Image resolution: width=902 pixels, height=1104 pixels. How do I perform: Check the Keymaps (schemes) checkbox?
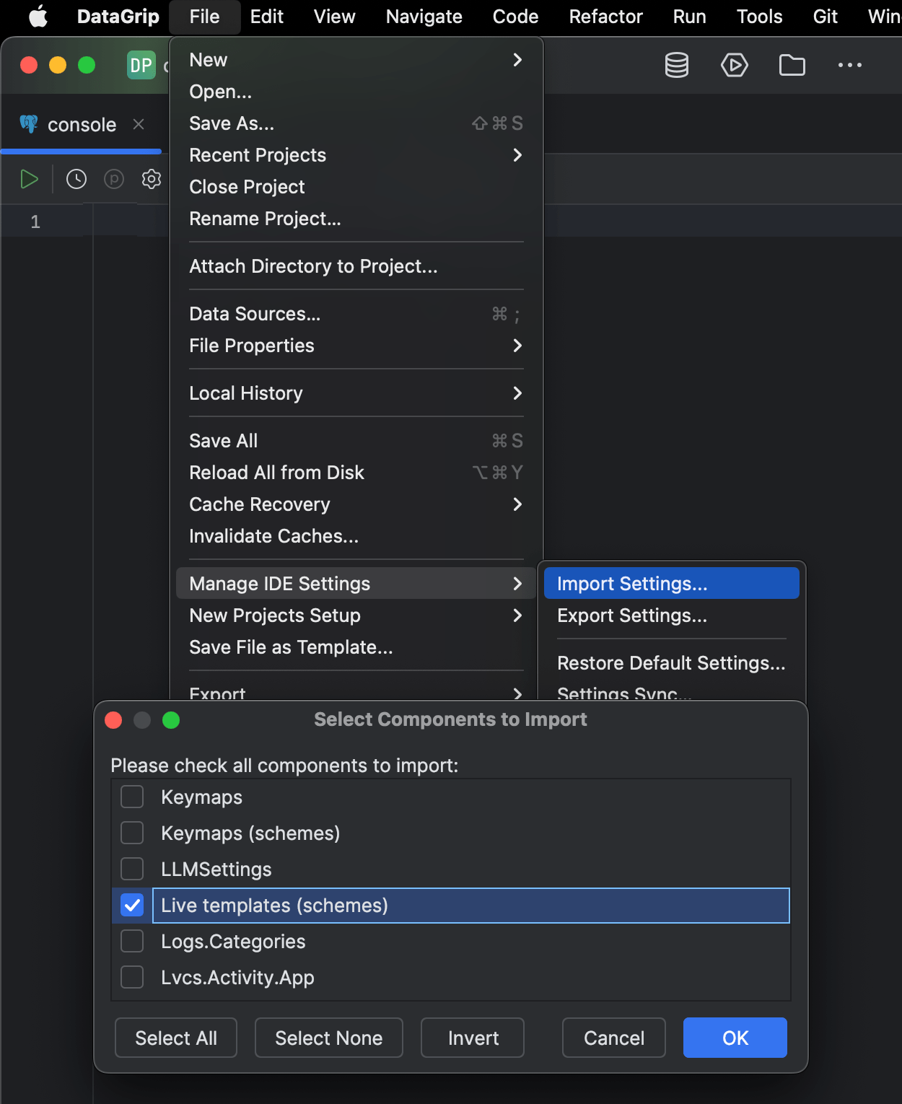[132, 833]
